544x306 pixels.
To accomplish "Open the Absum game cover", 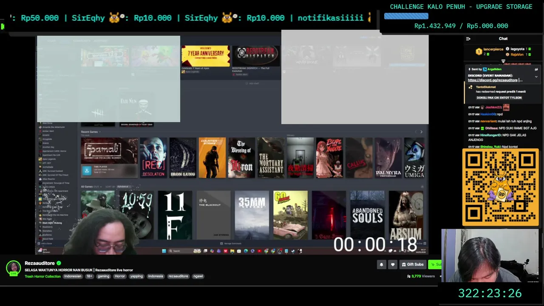I will click(406, 215).
